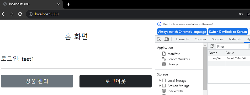
Task: Select cookie value 7afad764-659...
Action: (238, 58)
